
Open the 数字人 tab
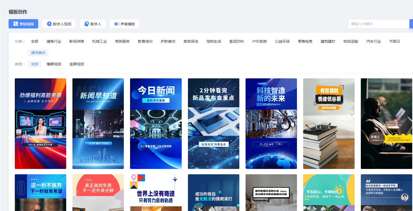(x=93, y=24)
